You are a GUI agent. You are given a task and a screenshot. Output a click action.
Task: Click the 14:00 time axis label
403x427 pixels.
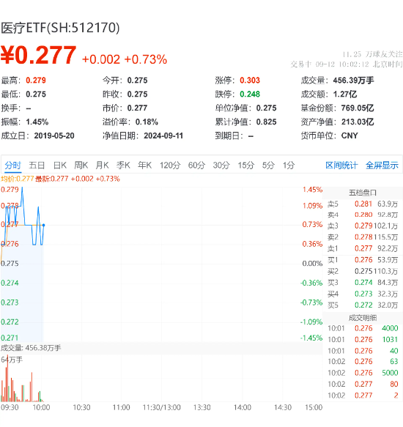243,407
